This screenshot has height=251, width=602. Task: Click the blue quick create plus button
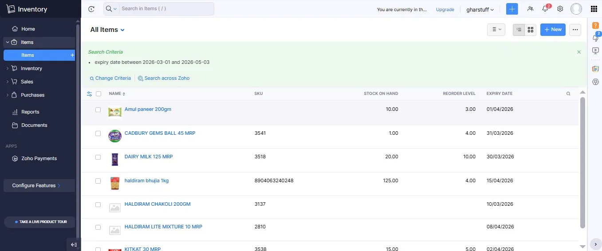[x=512, y=9]
